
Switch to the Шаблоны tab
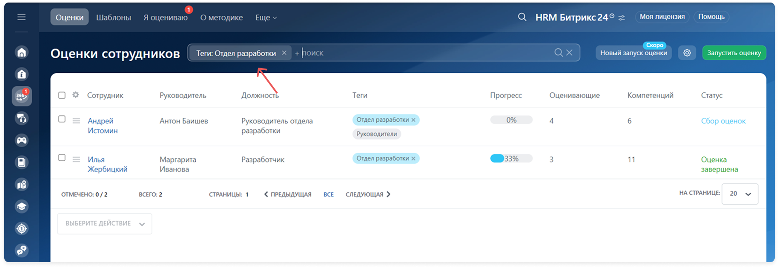coord(113,17)
